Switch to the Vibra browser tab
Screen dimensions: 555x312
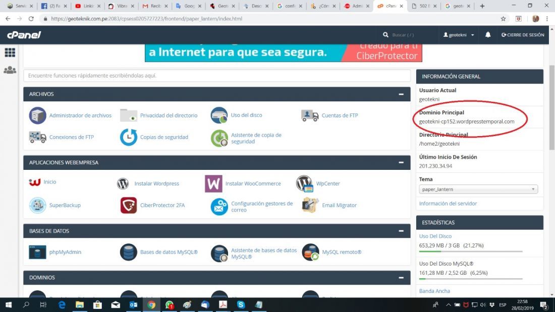point(121,6)
